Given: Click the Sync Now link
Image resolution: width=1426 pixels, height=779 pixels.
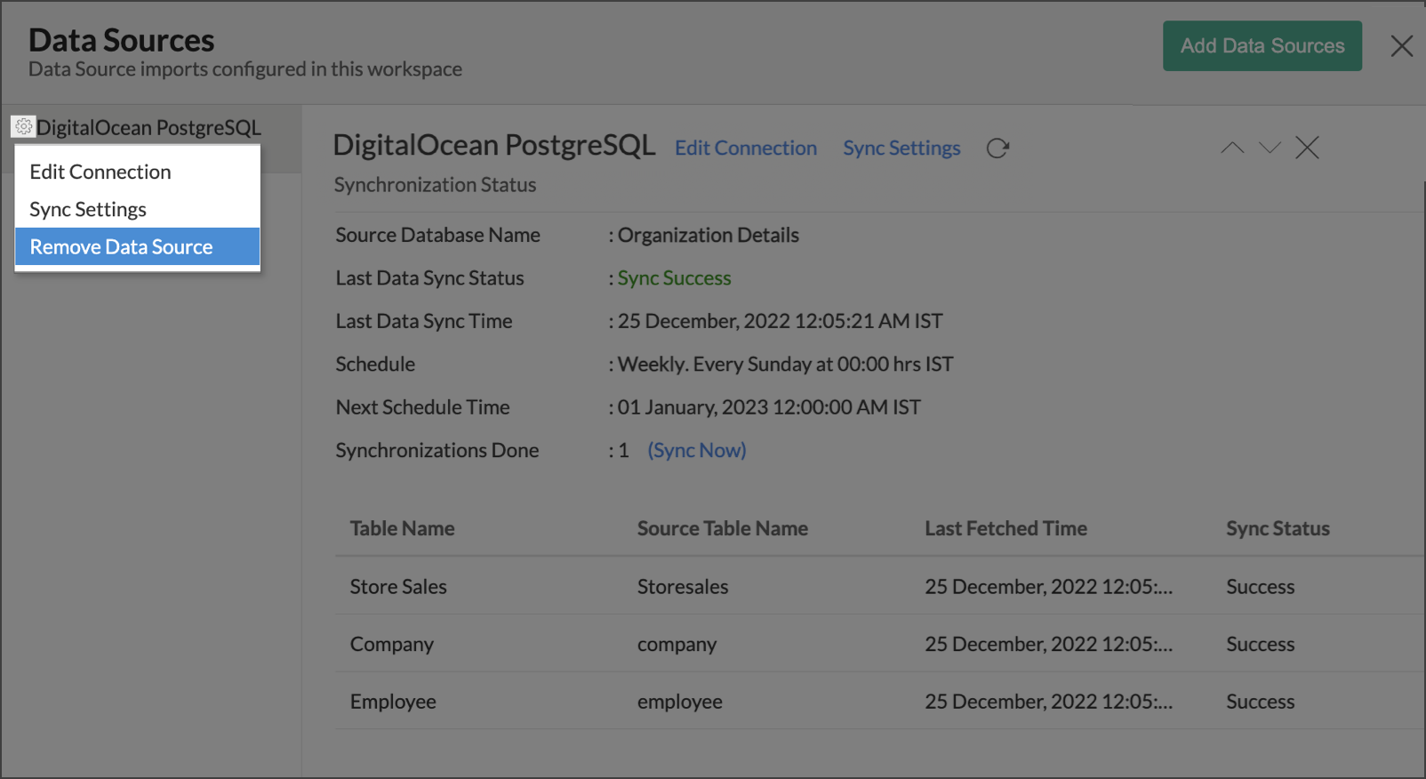Looking at the screenshot, I should pyautogui.click(x=696, y=450).
